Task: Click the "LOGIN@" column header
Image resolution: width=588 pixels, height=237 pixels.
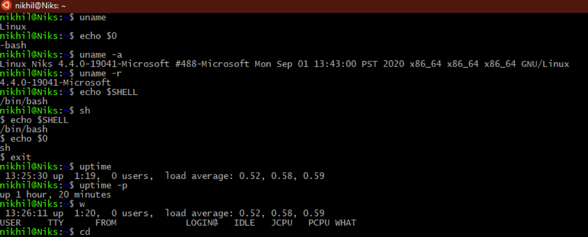Action: [202, 223]
